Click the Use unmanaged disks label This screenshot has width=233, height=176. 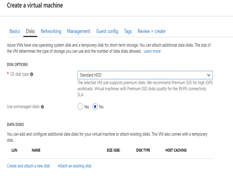pos(23,107)
